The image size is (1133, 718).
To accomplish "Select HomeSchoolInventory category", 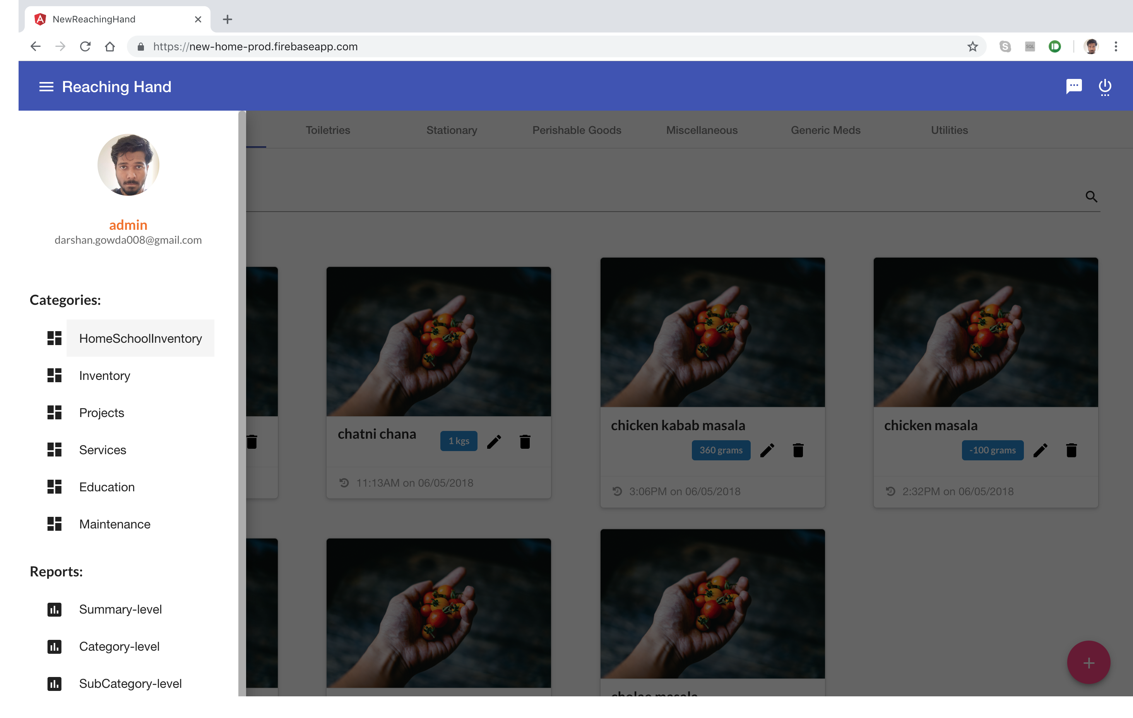I will pyautogui.click(x=140, y=338).
